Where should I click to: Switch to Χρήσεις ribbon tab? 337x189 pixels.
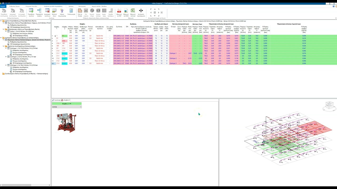tap(71, 6)
